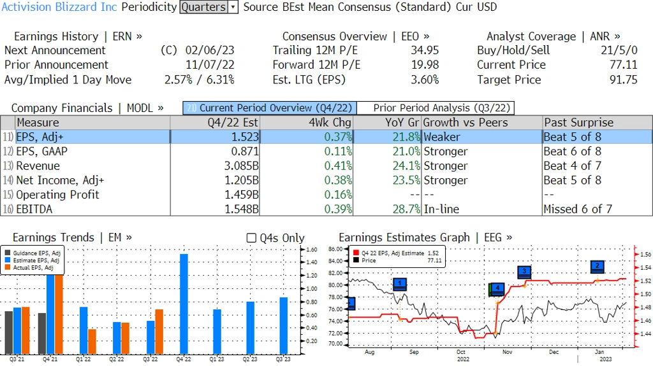Open Consensus Overview EEO page
The height and width of the screenshot is (366, 653).
click(x=356, y=36)
